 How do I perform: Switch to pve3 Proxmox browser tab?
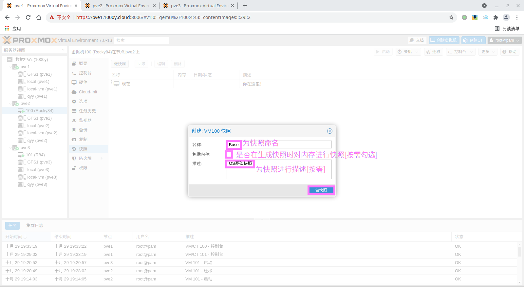(198, 6)
